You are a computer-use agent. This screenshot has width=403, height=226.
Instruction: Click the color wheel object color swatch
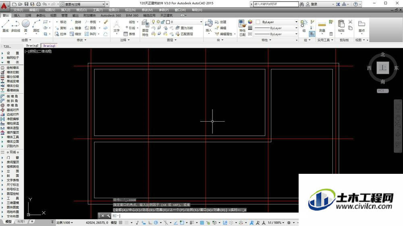click(x=250, y=22)
